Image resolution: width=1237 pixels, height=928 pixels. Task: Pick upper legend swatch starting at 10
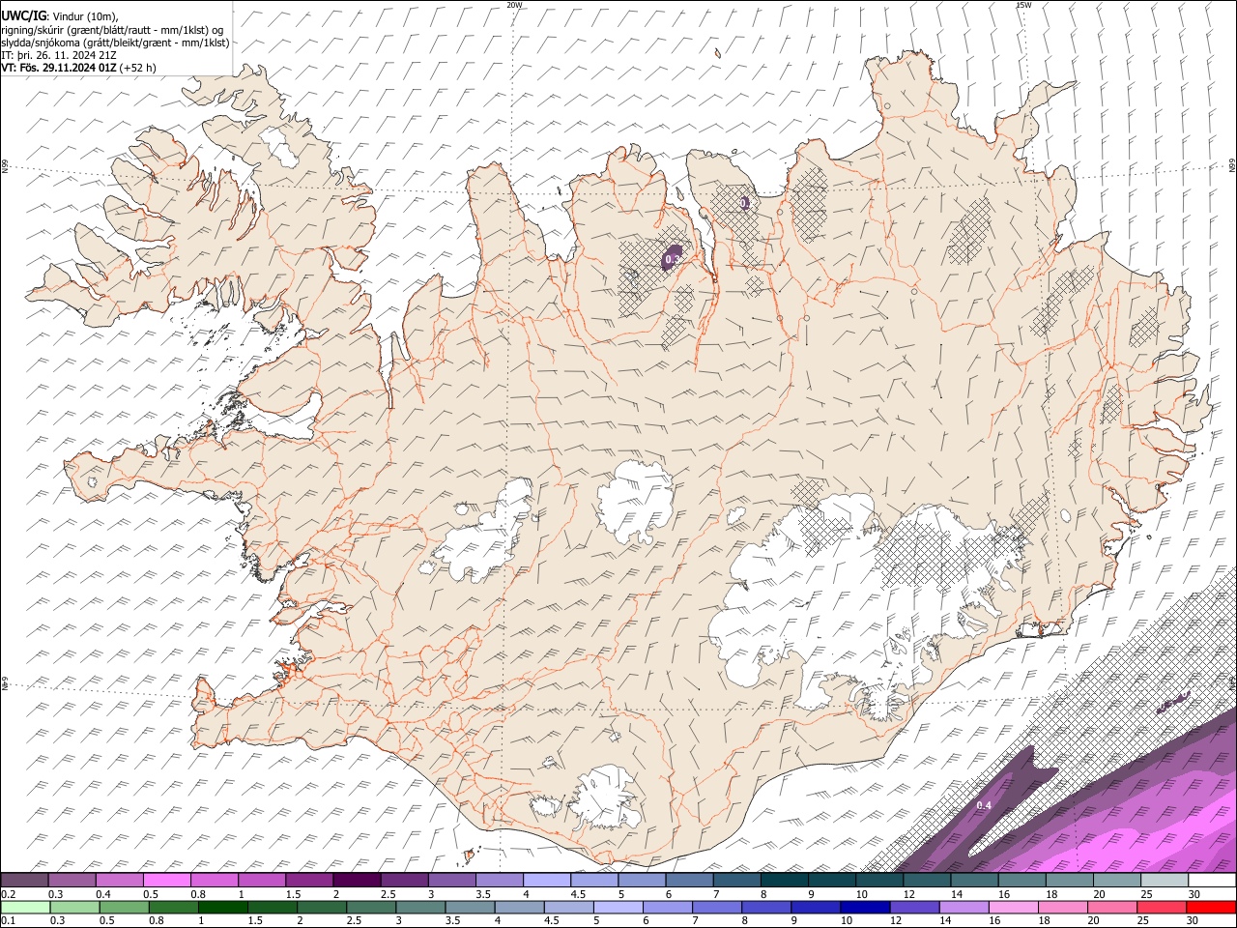[x=879, y=881]
